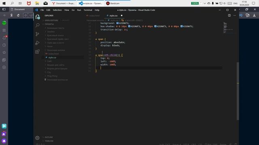Open the services grid in the browser sidebar
Screen dimensions: 259x145
click(4, 30)
